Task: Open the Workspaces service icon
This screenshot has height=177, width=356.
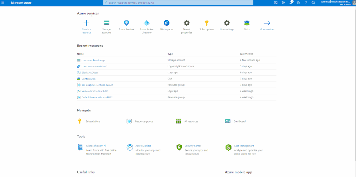Action: point(167,23)
